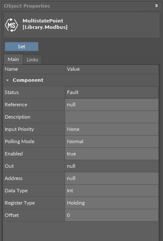The width and height of the screenshot is (163, 241).
Task: Click the Value column header
Action: pyautogui.click(x=112, y=69)
